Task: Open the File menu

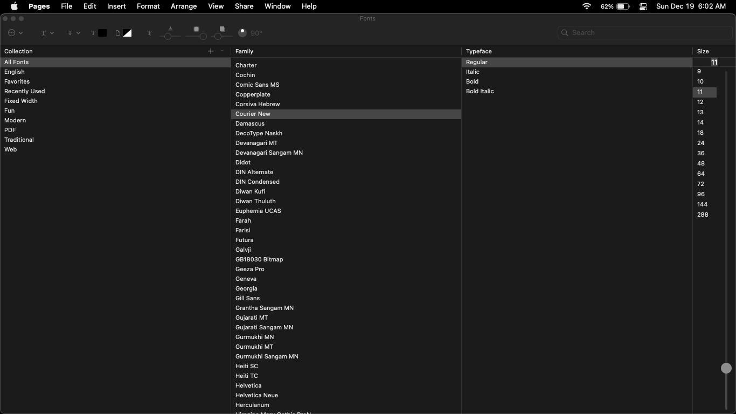Action: click(67, 6)
